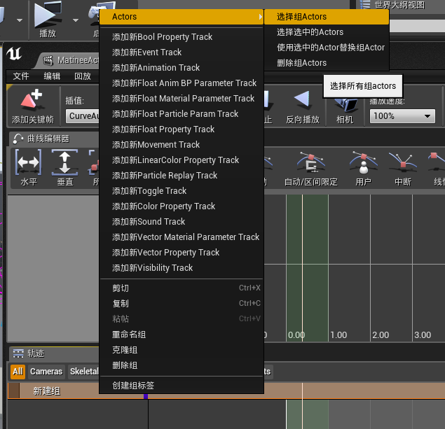445x429 pixels.
Task: Expand the Actors submenu entry
Action: pyautogui.click(x=182, y=17)
